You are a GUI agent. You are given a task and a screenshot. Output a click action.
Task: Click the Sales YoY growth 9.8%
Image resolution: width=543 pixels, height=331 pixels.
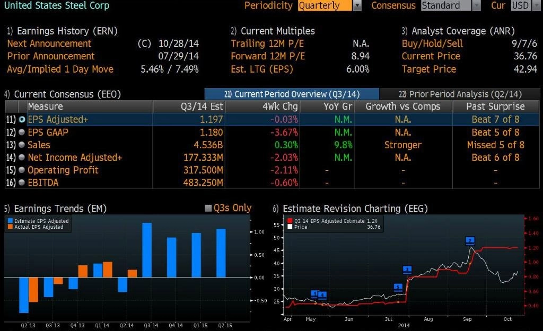point(343,145)
